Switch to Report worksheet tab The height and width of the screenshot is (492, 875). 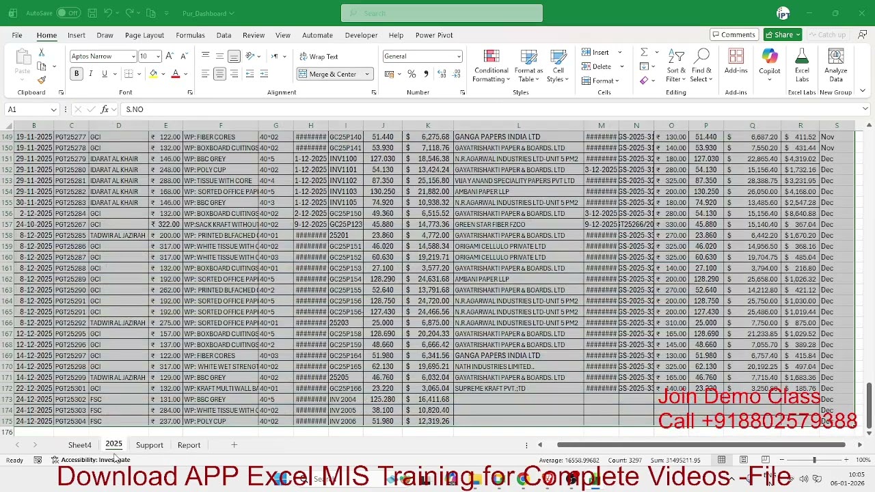point(189,445)
